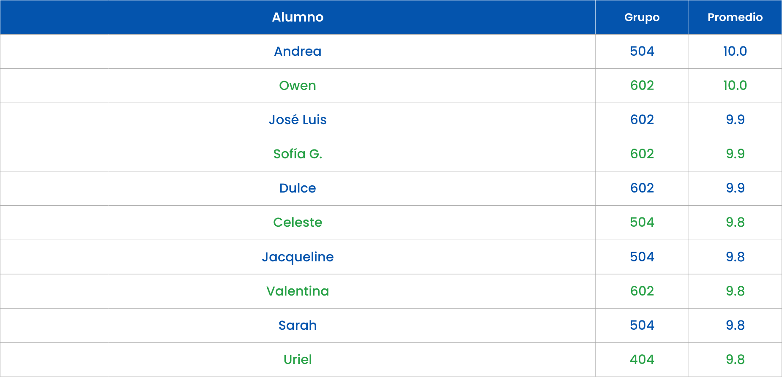Select the student name Andrea

[298, 52]
